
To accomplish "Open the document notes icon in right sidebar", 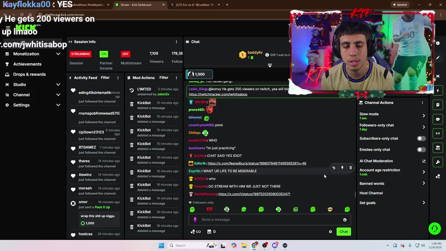I will [438, 105].
